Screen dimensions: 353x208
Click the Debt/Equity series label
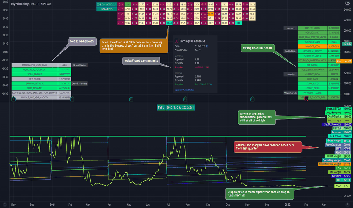point(334,116)
